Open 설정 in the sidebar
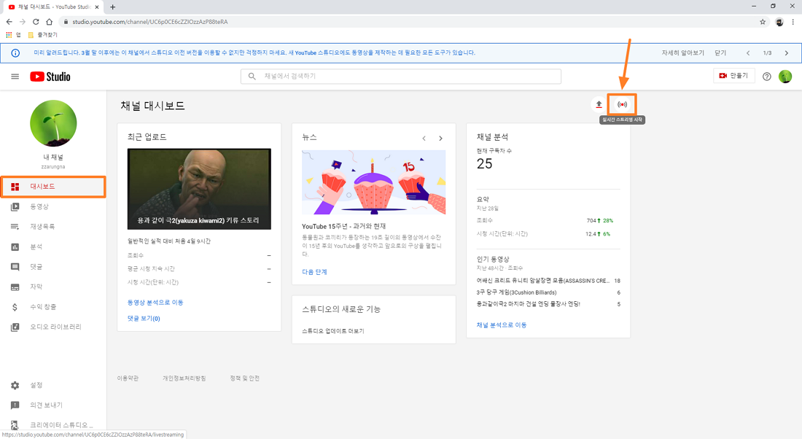 pos(53,385)
